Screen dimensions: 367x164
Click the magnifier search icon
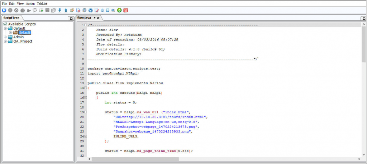point(84,10)
